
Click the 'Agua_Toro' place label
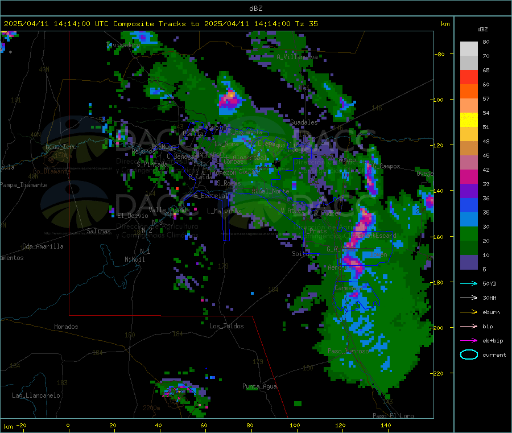coord(61,147)
